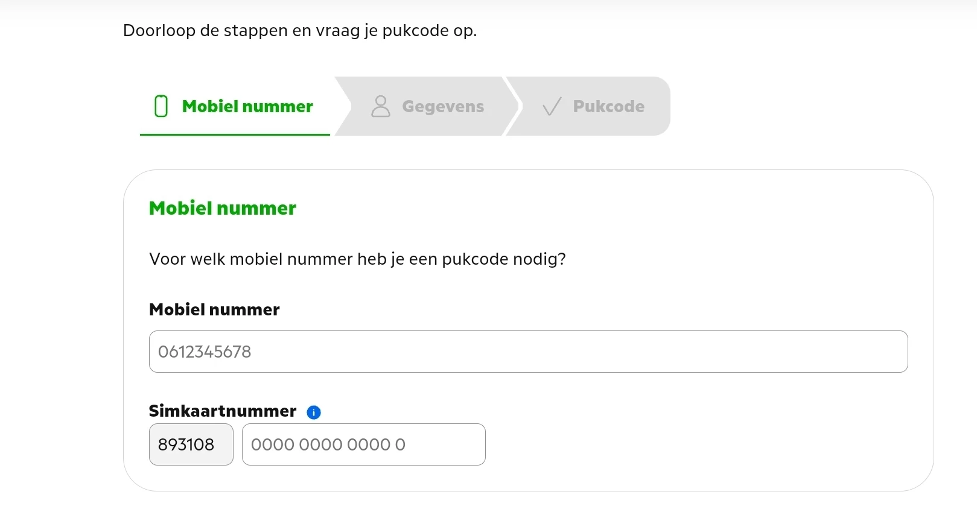Click the "Voor welk mobiel nummer" question text

[x=357, y=259]
